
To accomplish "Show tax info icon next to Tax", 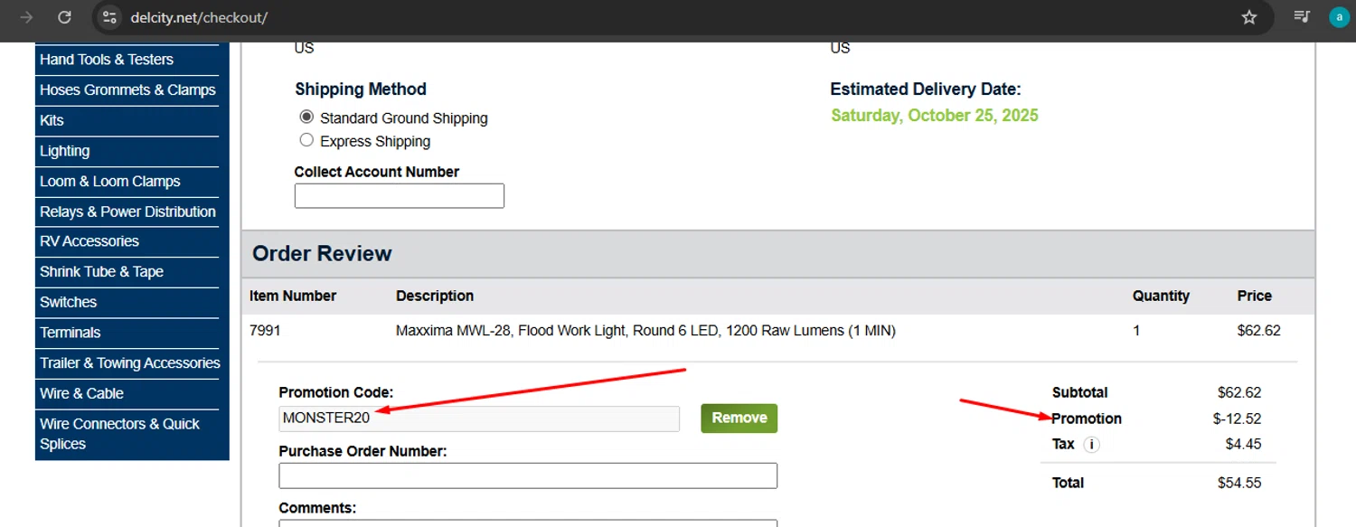I will coord(1091,445).
